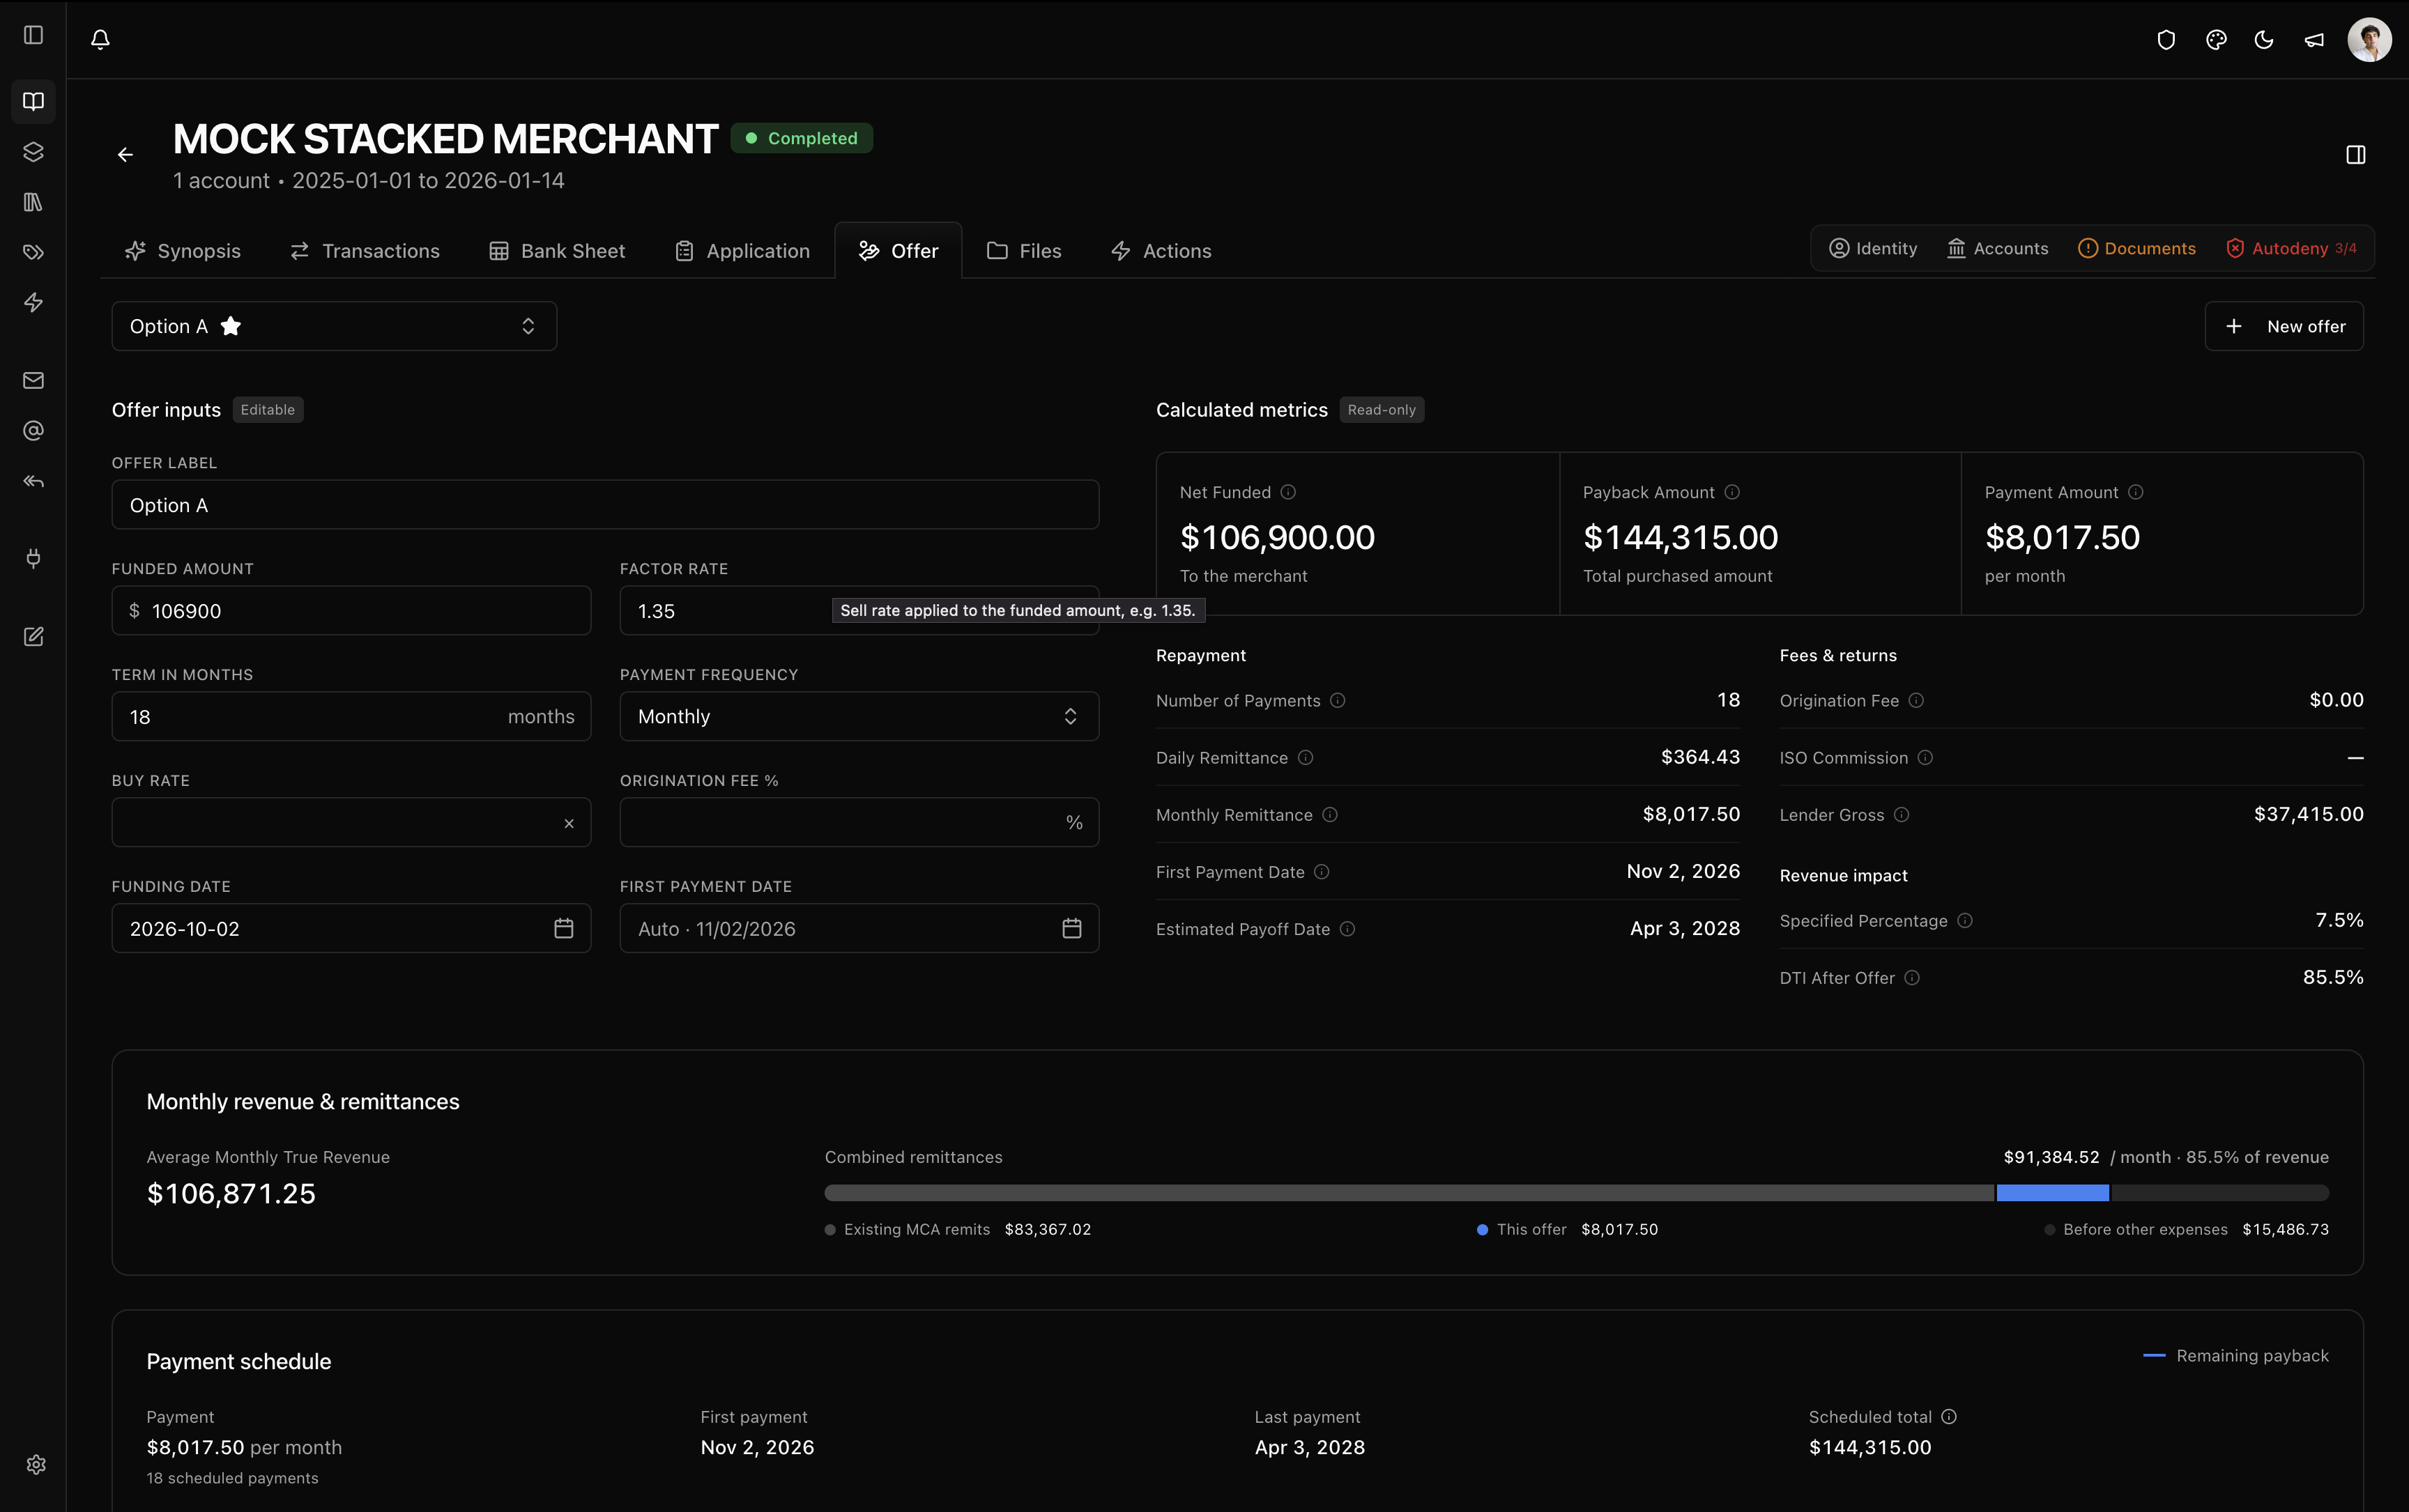Click the reply-all arrows sidebar icon
The height and width of the screenshot is (1512, 2409).
click(x=33, y=481)
